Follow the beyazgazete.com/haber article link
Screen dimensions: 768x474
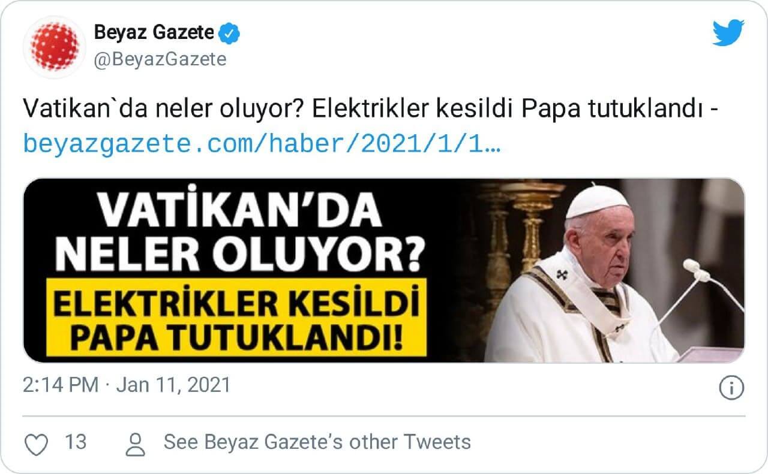pos(261,143)
